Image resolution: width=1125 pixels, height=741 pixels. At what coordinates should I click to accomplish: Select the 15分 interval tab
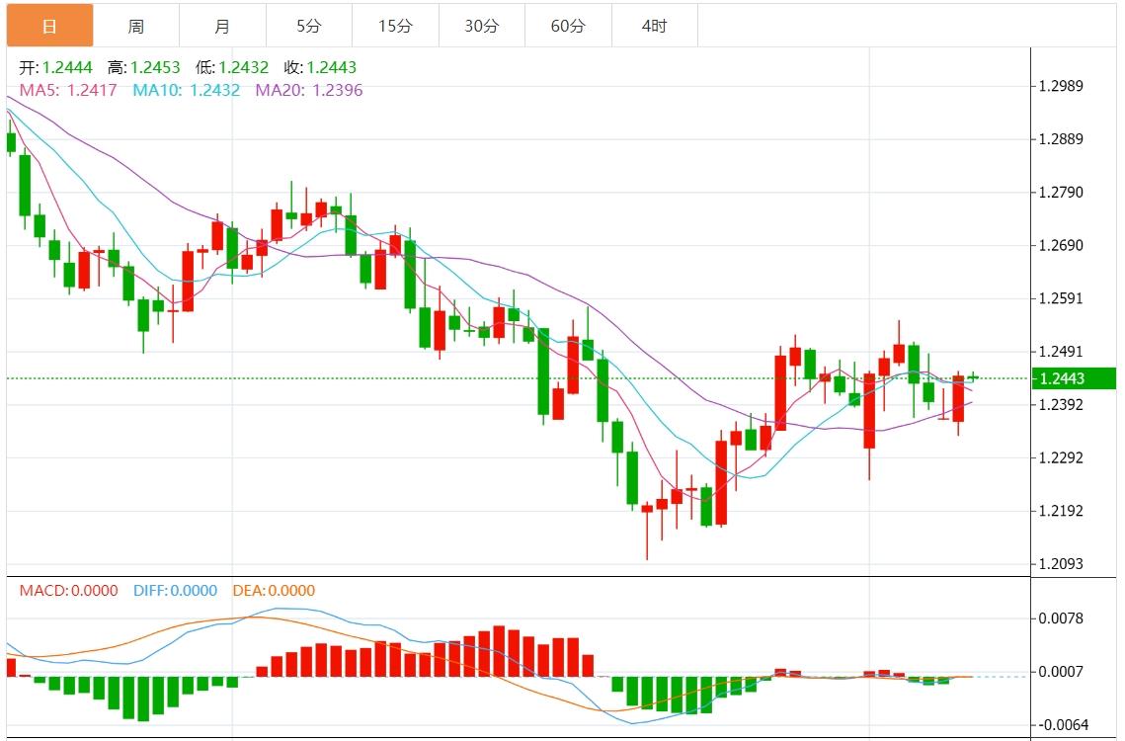395,26
